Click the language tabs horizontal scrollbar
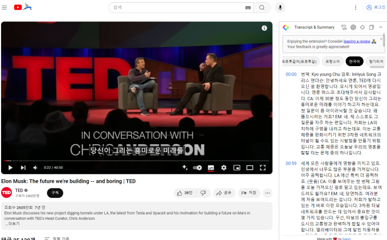This screenshot has height=240, width=387. [x=377, y=67]
